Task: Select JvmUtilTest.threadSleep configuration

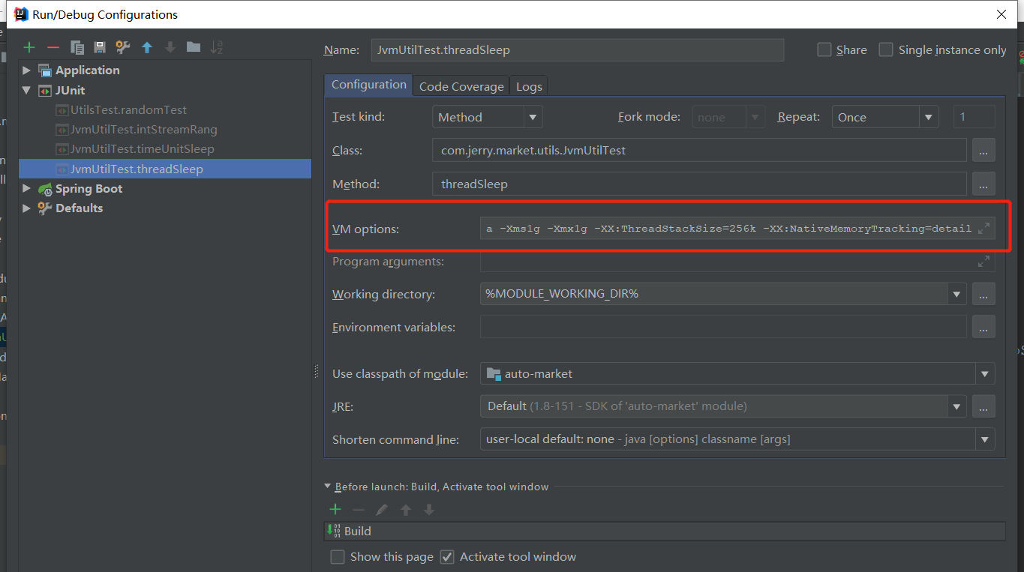Action: (165, 169)
